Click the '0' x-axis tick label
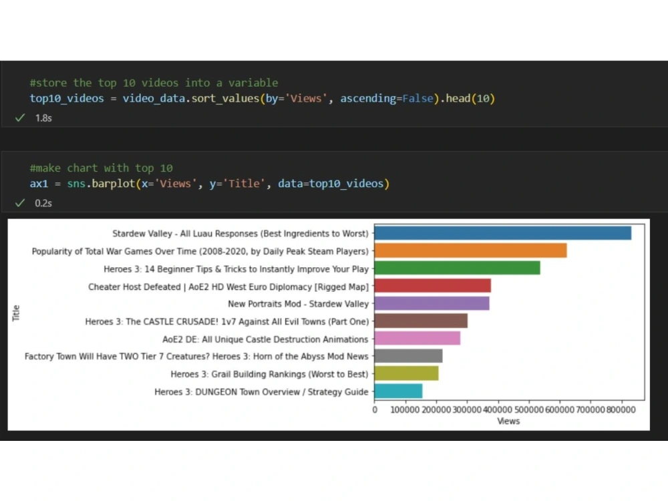The height and width of the screenshot is (501, 668). (x=375, y=410)
